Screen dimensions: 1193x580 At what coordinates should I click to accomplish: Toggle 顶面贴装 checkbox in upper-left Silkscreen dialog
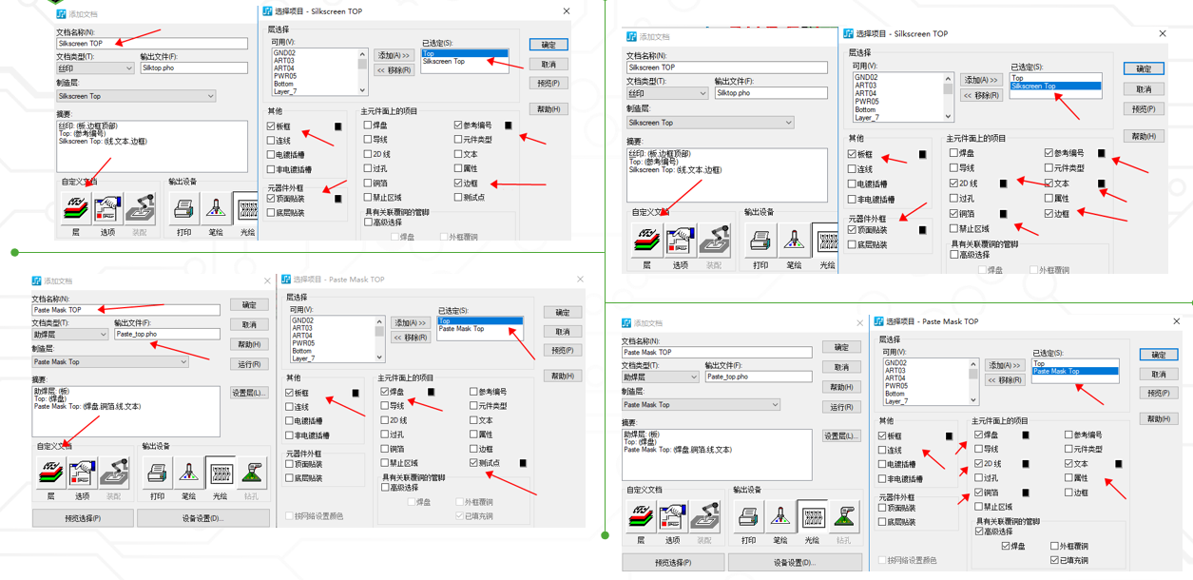tap(271, 199)
